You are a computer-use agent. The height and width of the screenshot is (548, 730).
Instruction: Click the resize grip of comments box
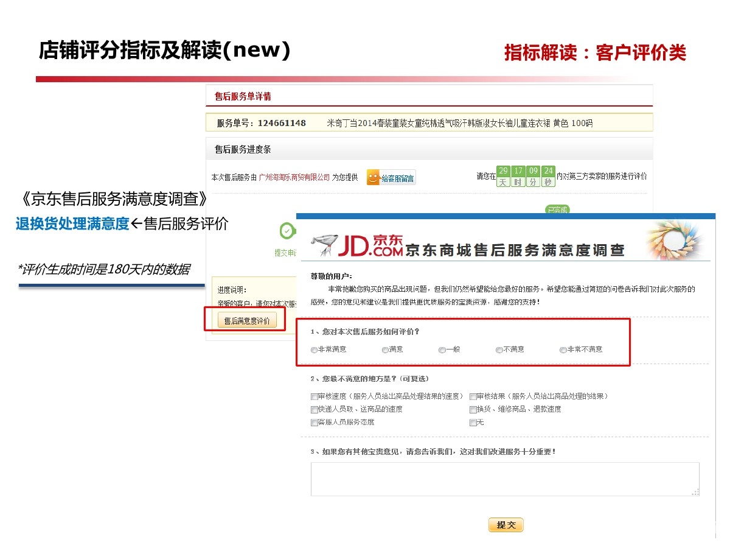[x=695, y=492]
